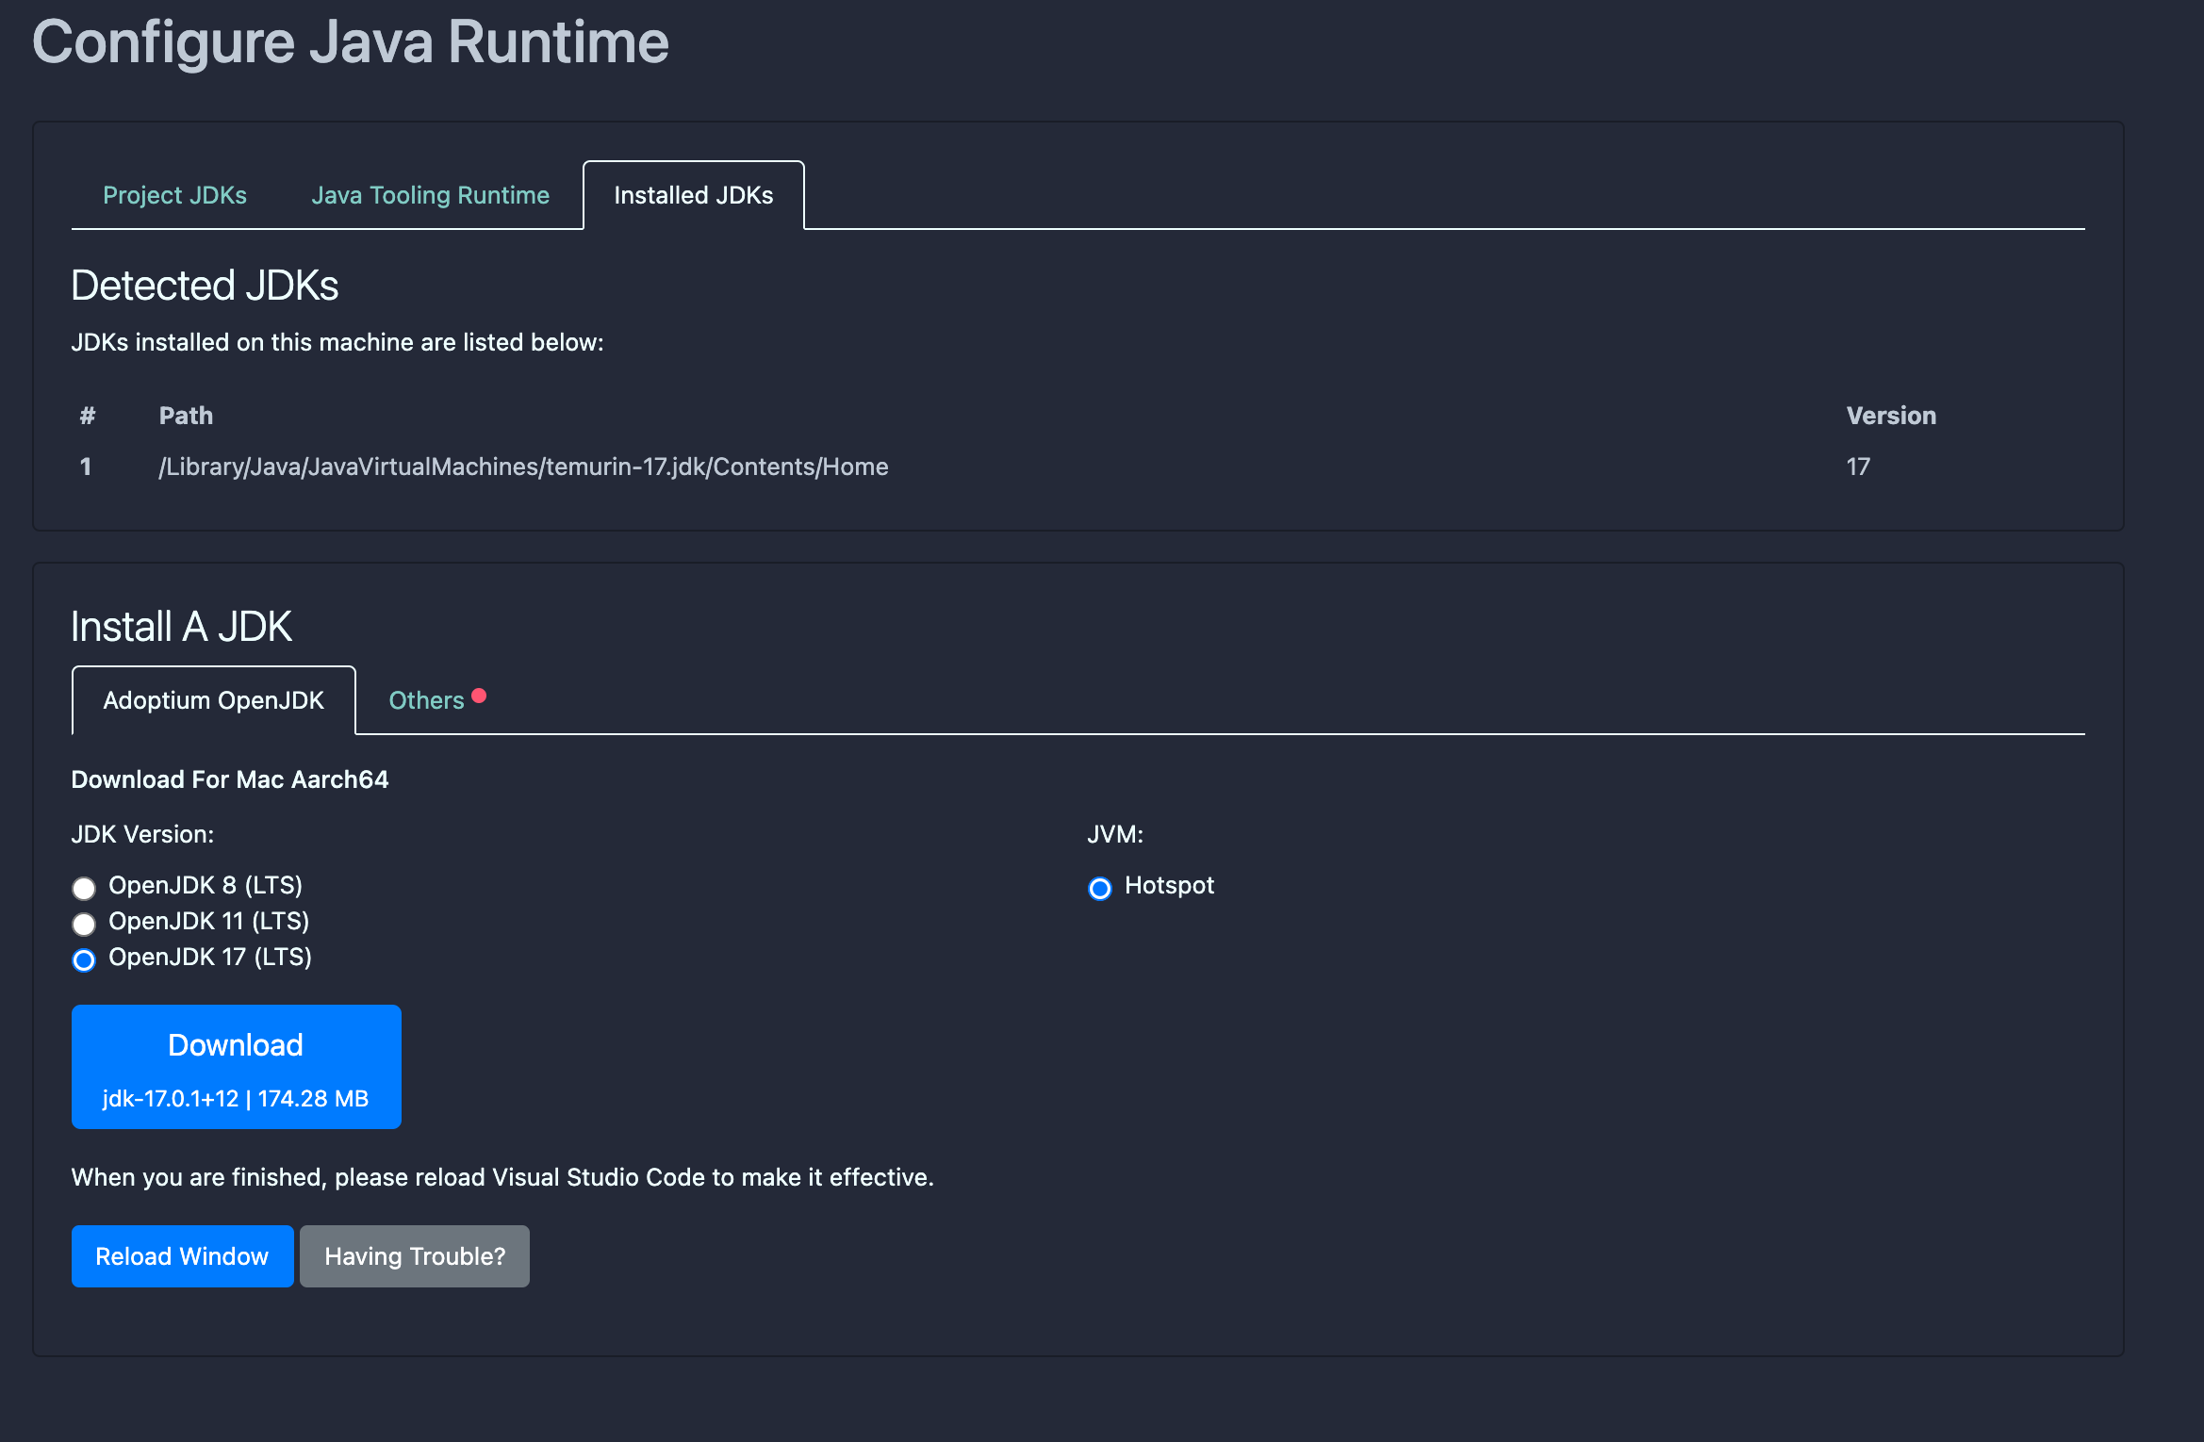Click the Having Trouble? button

click(414, 1256)
